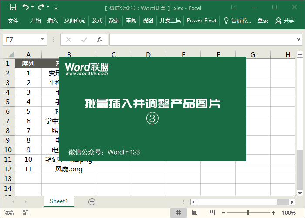Click the 序列 header cell
This screenshot has height=218, width=305.
(x=28, y=64)
